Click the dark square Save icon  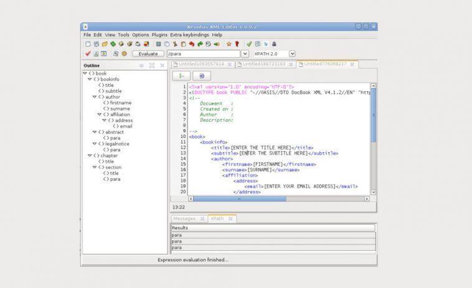[158, 44]
